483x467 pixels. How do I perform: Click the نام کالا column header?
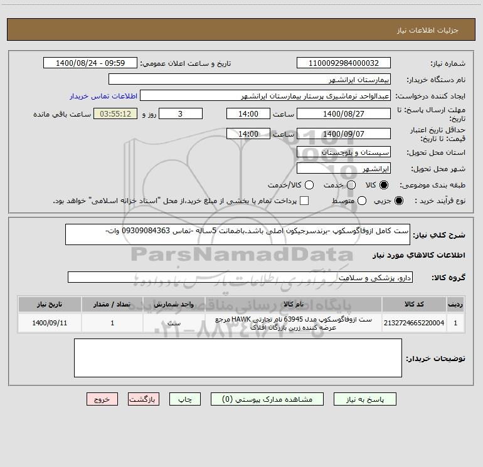294,304
